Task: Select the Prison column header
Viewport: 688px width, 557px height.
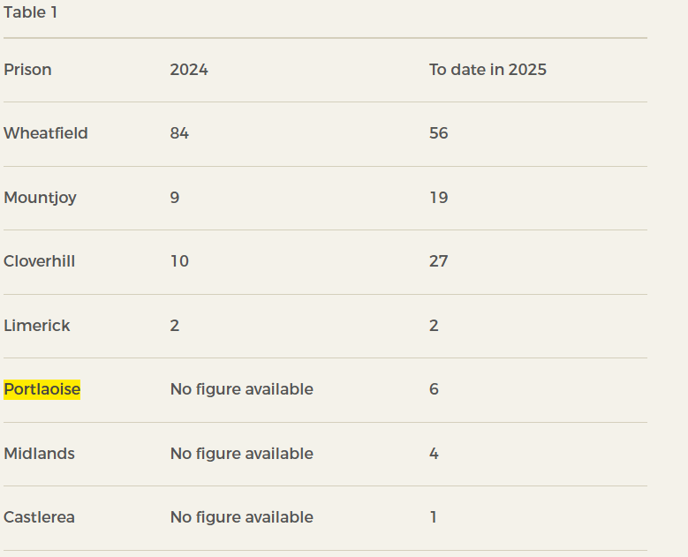Action: point(27,70)
